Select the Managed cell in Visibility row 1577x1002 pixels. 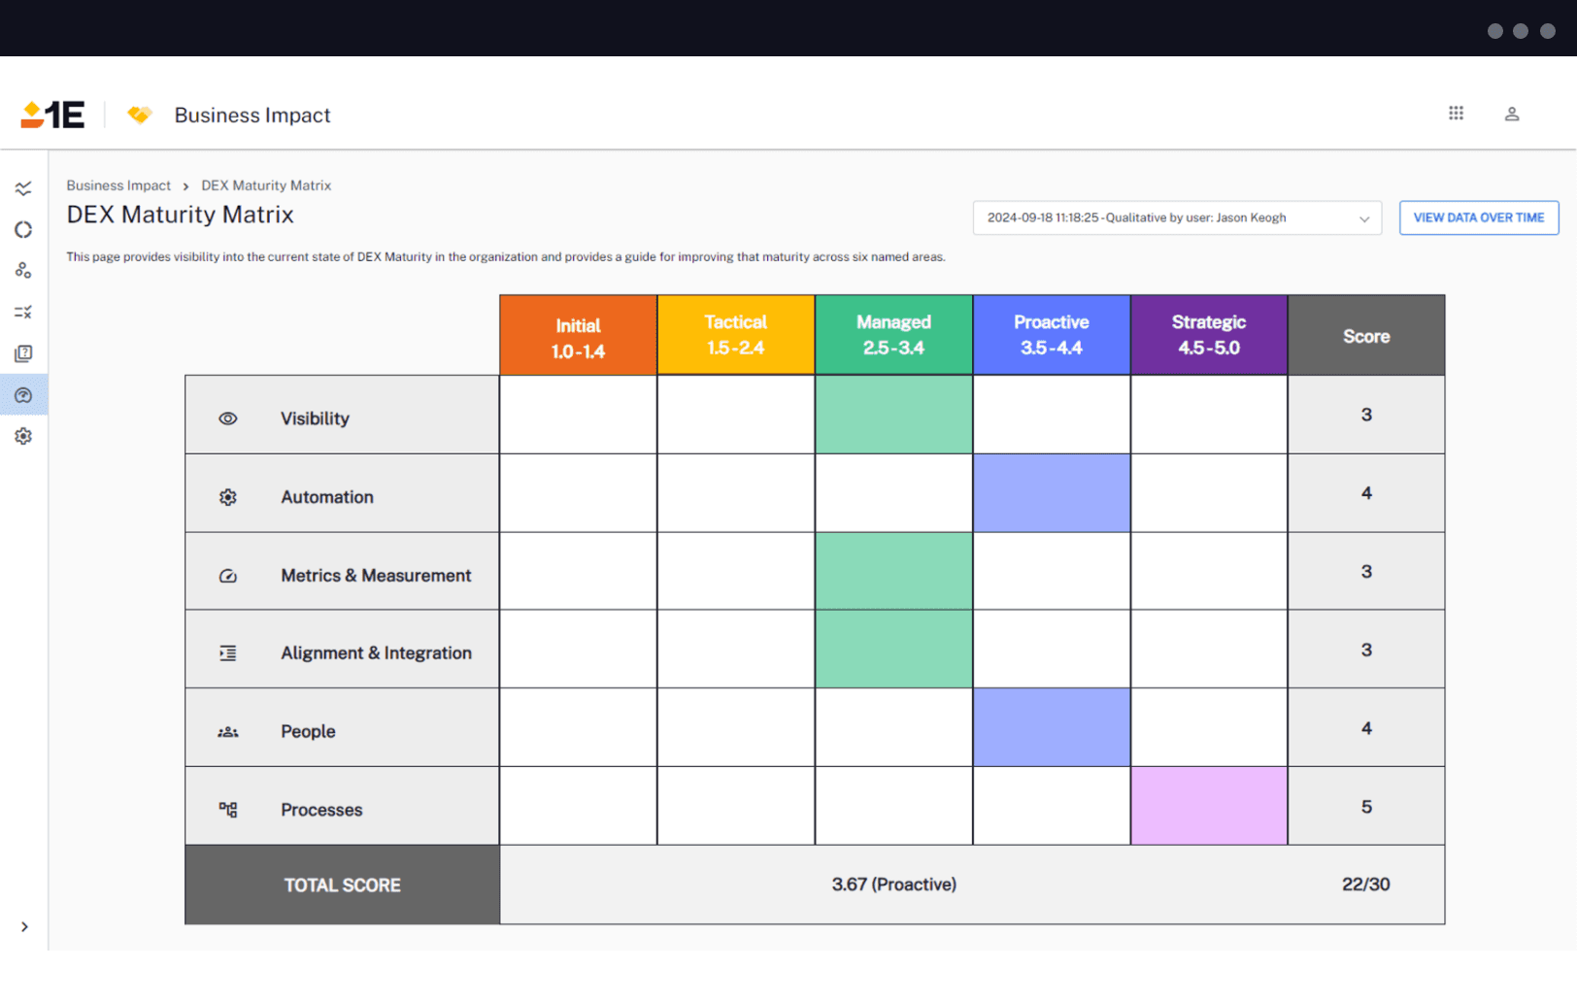tap(892, 415)
